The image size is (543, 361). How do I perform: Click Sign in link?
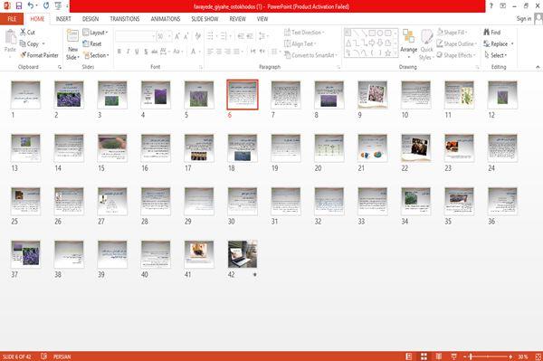click(x=524, y=19)
